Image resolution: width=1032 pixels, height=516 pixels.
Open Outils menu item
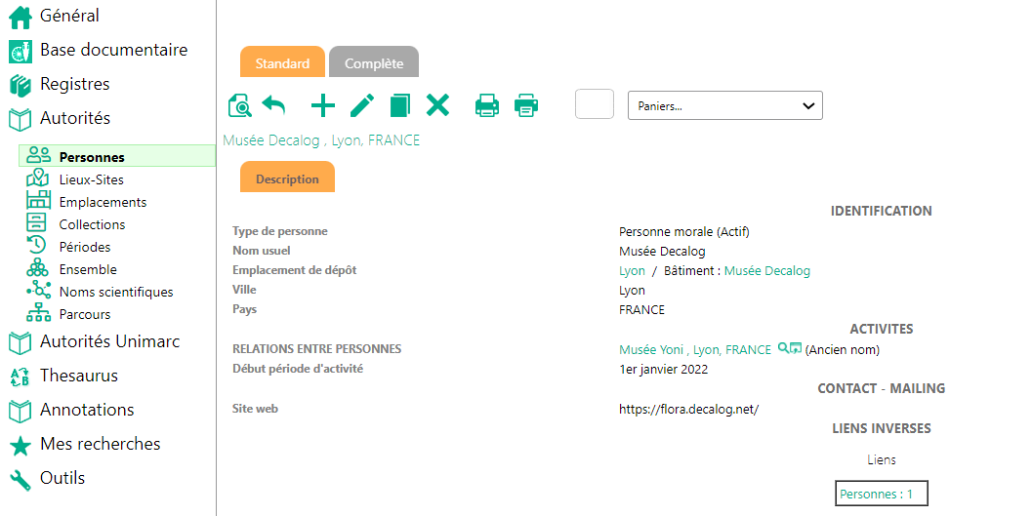click(x=62, y=478)
